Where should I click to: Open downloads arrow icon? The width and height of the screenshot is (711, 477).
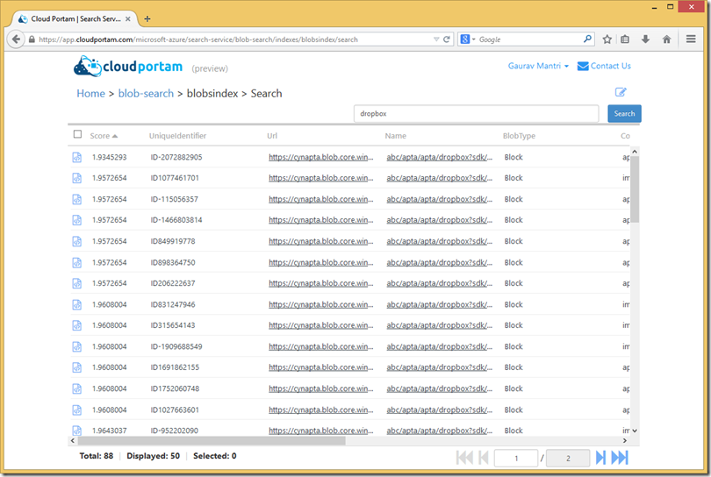point(645,39)
